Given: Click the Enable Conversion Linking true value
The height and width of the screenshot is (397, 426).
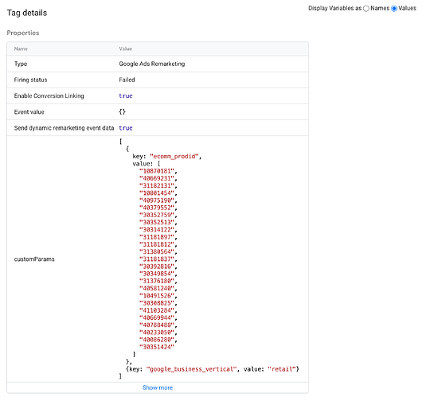Looking at the screenshot, I should [x=126, y=95].
